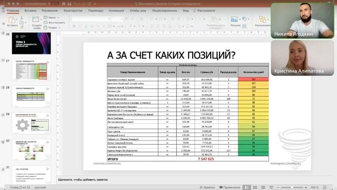
Task: Select slide 29 thumbnail with gear
Action: (x=32, y=123)
